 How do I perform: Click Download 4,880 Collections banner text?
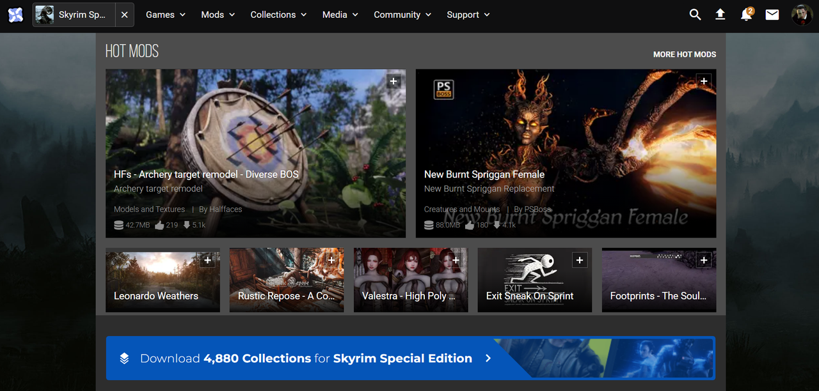(x=306, y=358)
